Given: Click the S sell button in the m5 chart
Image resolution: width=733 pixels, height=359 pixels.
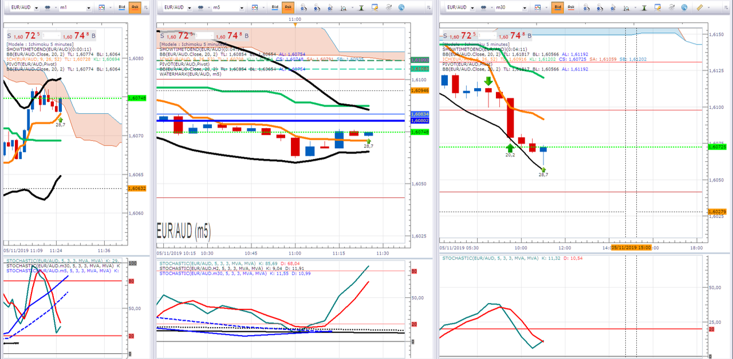Looking at the screenshot, I should click(x=163, y=36).
